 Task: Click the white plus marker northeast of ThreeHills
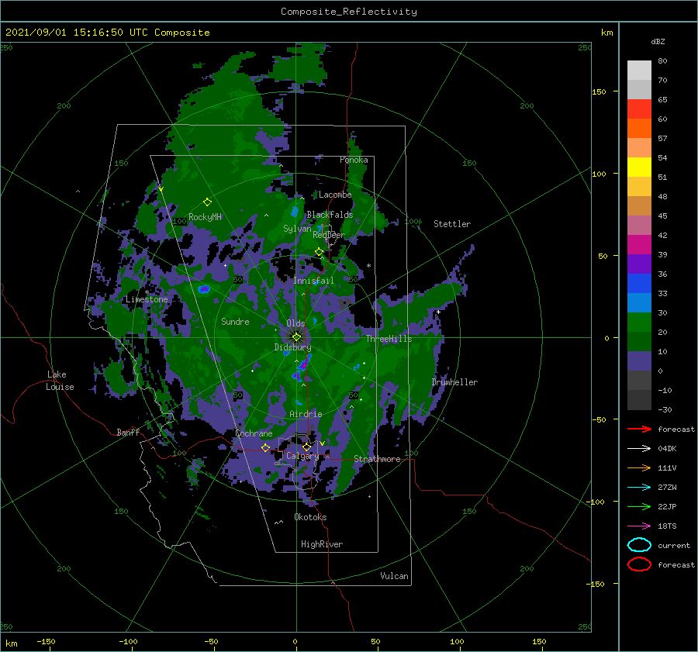(x=438, y=312)
